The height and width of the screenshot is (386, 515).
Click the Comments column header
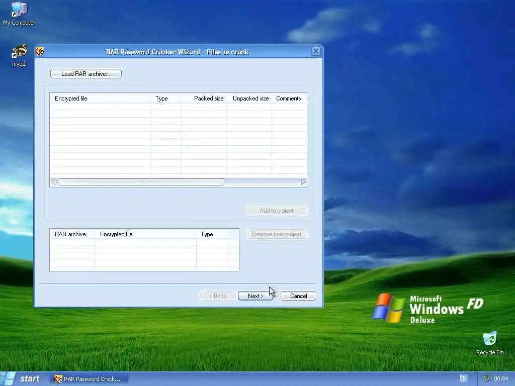tap(289, 99)
